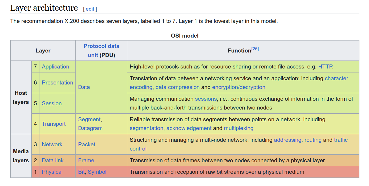Open reference 26 next to Function
This screenshot has width=369, height=186.
pyautogui.click(x=255, y=49)
